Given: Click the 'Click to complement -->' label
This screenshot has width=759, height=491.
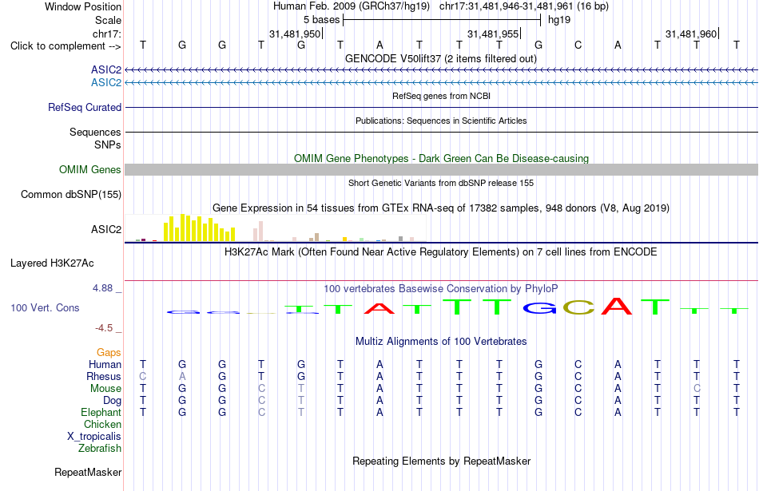Looking at the screenshot, I should (66, 46).
